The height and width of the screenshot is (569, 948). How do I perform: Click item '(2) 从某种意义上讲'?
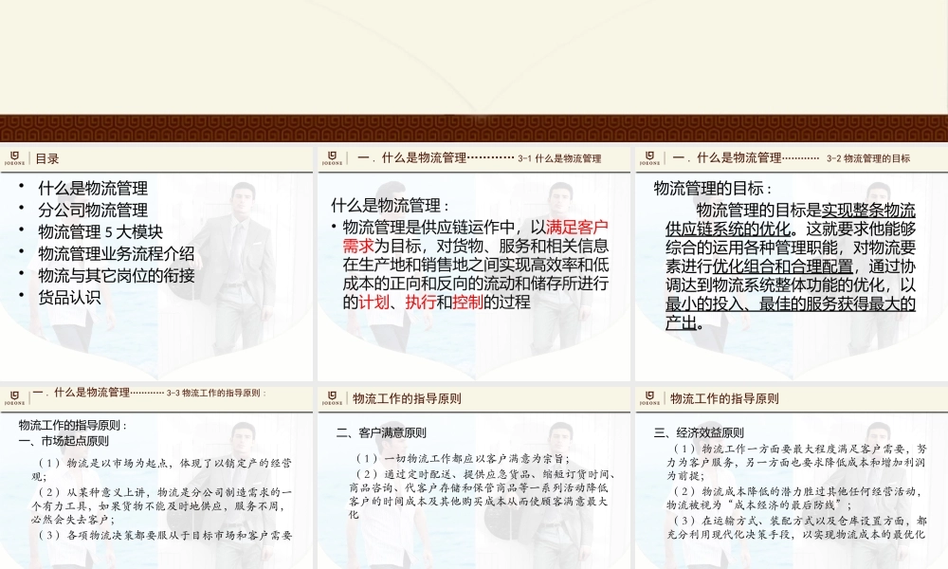(162, 505)
